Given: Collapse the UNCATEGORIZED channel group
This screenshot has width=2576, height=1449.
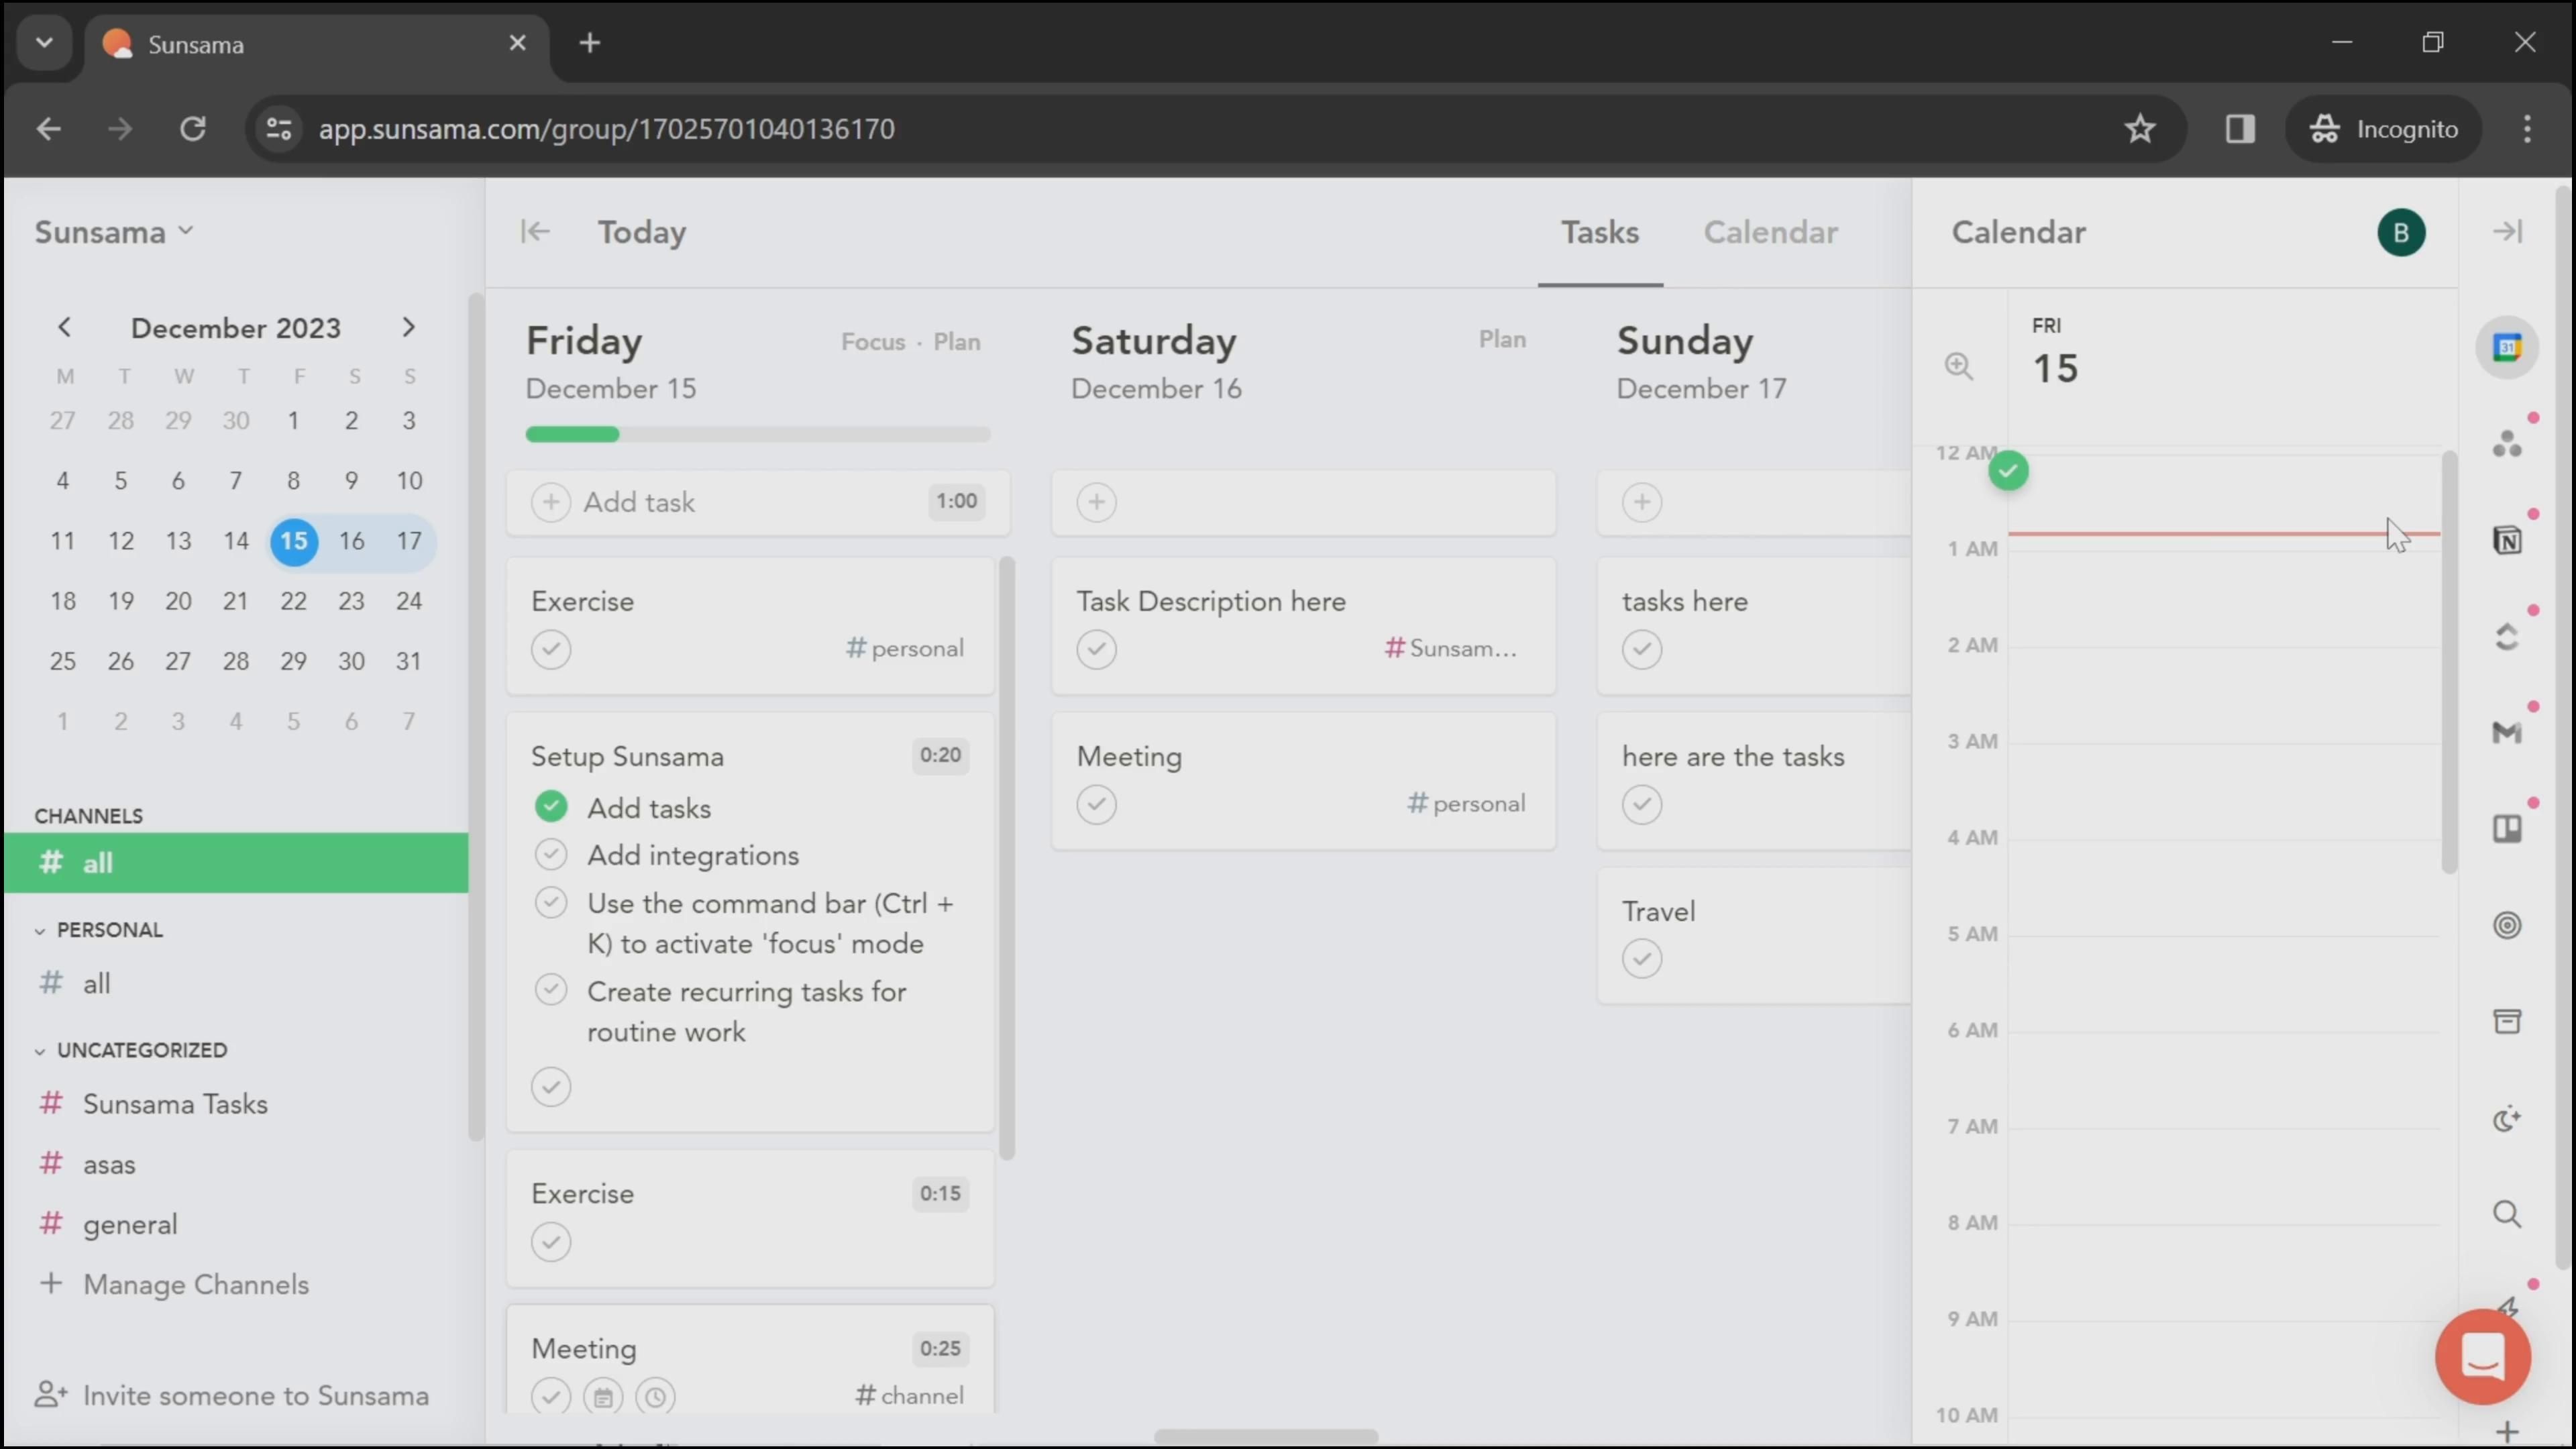Looking at the screenshot, I should coord(40,1051).
